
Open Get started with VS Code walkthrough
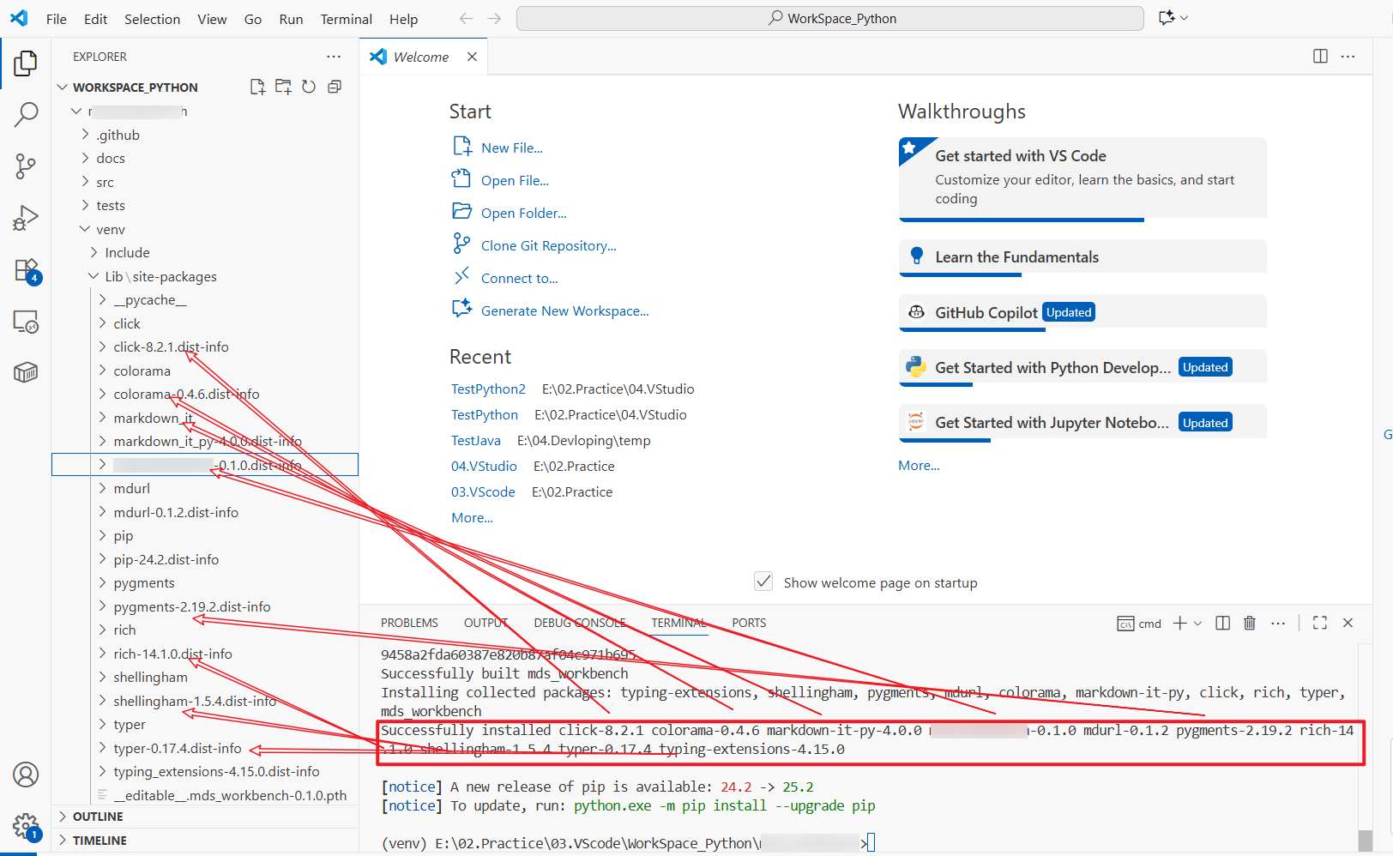tap(1082, 178)
